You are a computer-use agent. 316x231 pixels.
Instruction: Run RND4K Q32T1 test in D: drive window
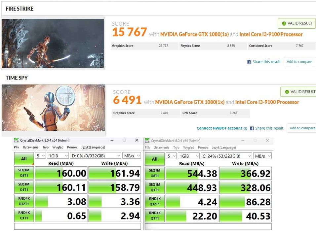pyautogui.click(x=24, y=201)
